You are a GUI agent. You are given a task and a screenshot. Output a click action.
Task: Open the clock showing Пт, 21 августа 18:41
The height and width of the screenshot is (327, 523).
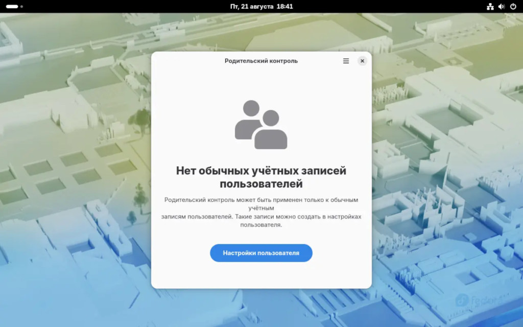coord(261,6)
